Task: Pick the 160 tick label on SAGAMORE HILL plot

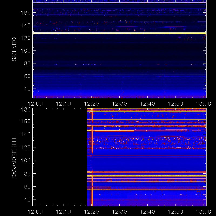Action: click(x=26, y=121)
